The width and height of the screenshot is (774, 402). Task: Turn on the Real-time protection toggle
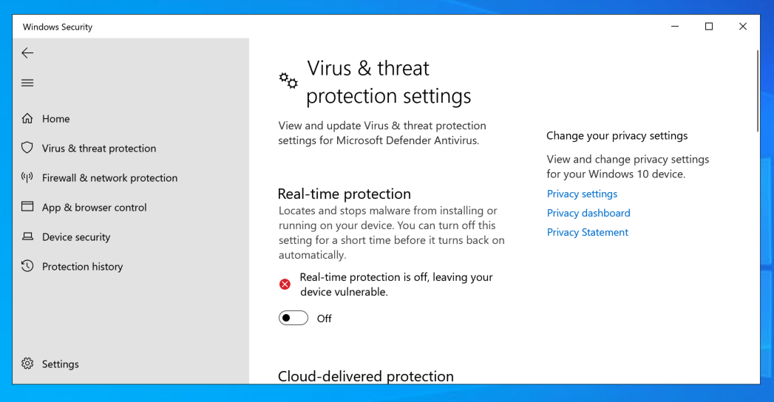click(x=293, y=318)
